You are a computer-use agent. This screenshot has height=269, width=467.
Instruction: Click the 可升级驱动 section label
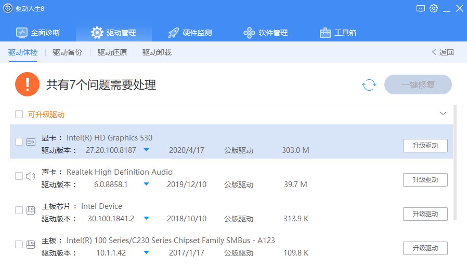pos(46,115)
